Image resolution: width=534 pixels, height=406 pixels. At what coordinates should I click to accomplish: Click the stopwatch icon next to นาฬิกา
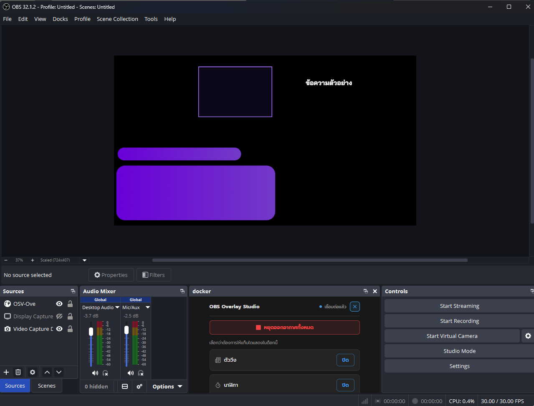[x=218, y=385]
